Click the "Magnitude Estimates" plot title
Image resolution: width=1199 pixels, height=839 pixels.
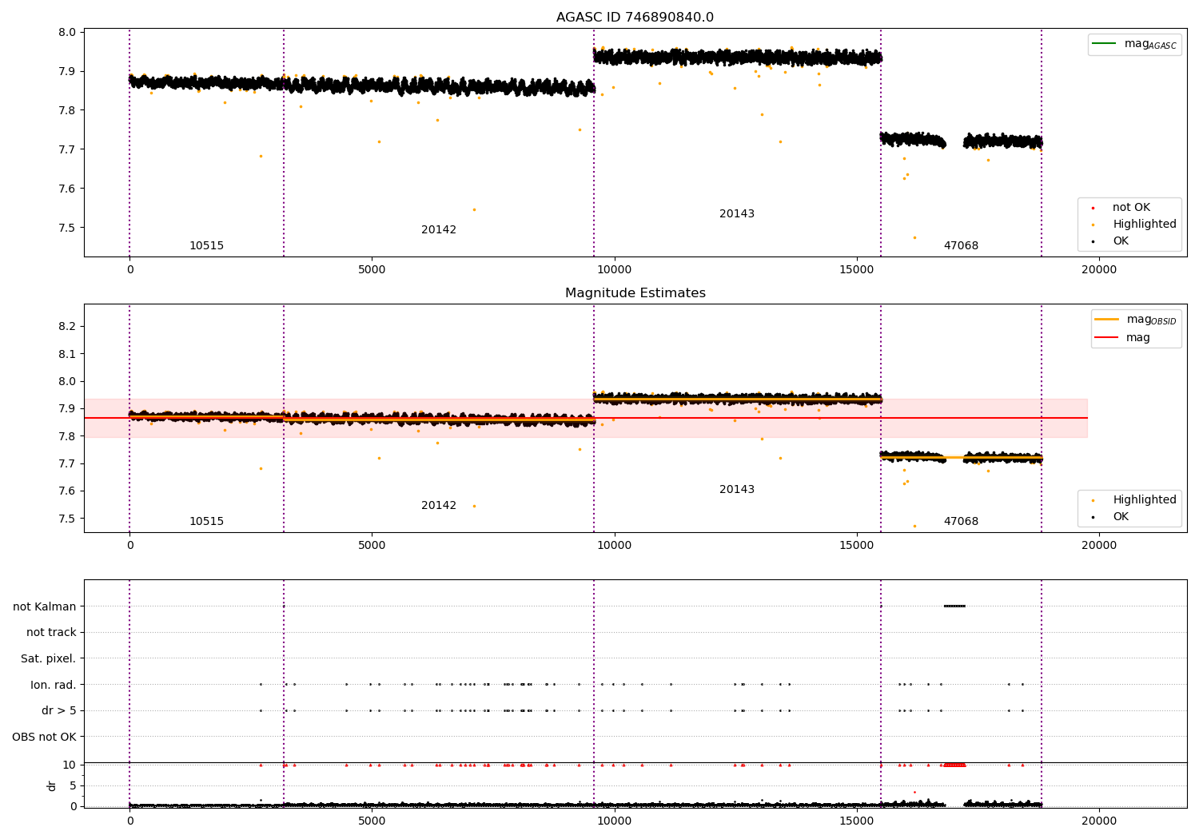[x=635, y=293]
